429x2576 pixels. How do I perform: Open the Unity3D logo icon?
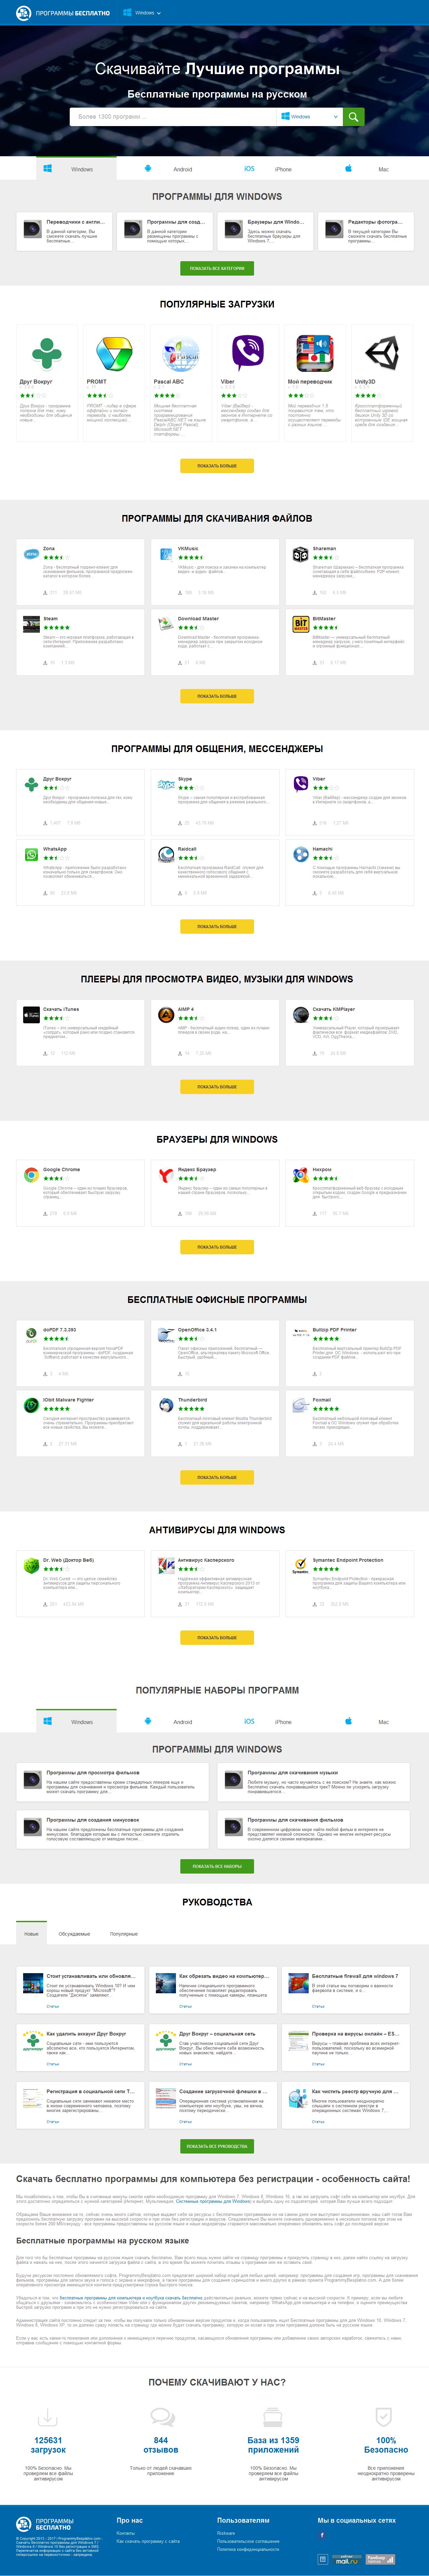click(381, 354)
